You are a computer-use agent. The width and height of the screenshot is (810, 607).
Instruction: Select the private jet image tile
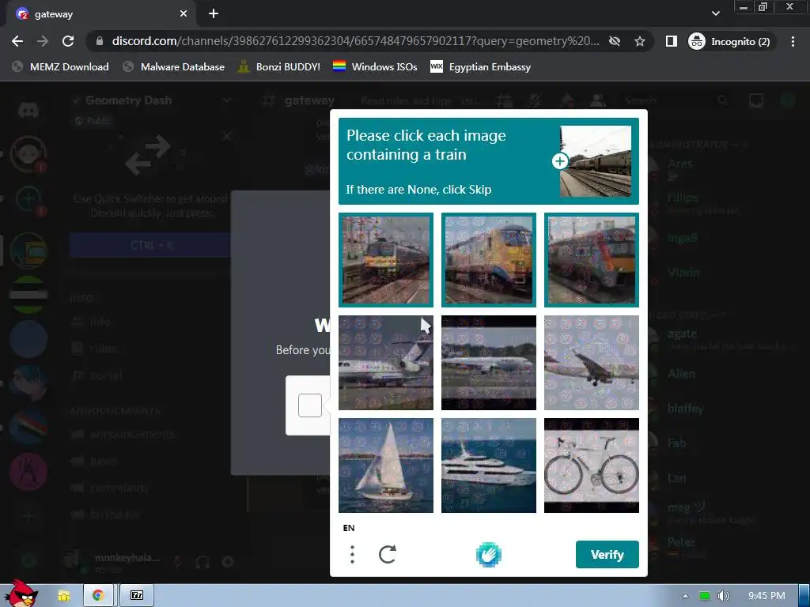tap(386, 362)
